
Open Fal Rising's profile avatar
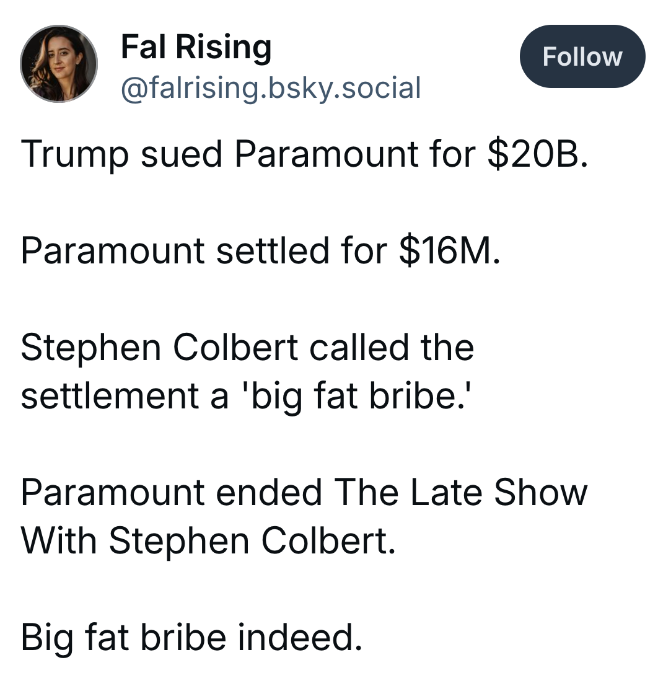click(59, 64)
